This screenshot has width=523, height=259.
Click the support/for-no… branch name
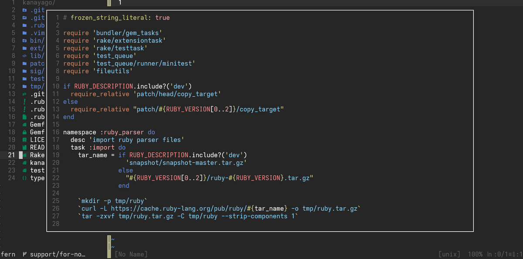point(58,254)
